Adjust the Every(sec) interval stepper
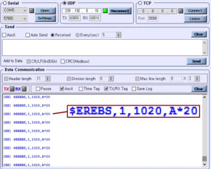 click(x=119, y=35)
